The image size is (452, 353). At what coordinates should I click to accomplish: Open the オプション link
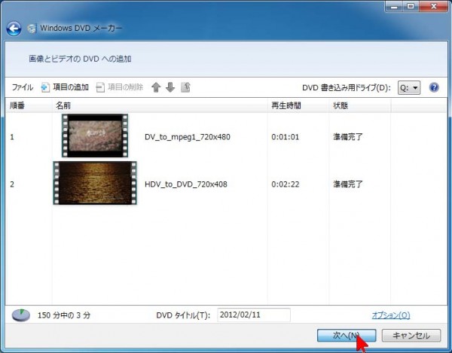[391, 315]
